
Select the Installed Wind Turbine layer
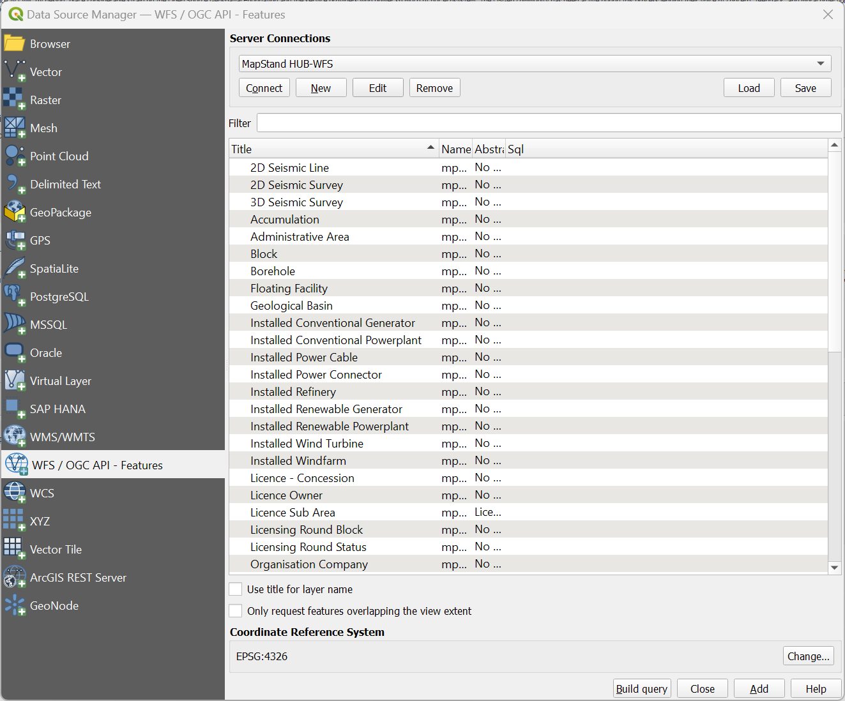click(x=528, y=443)
